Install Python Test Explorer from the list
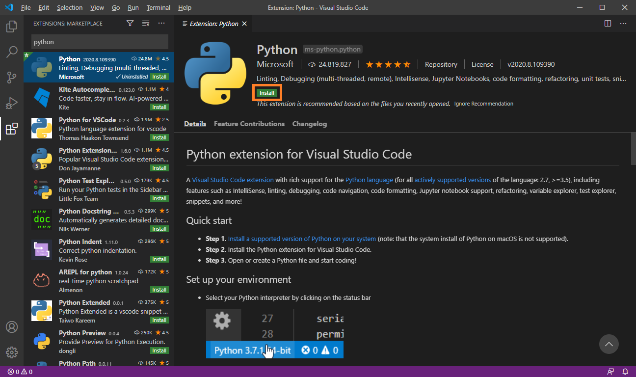The width and height of the screenshot is (636, 377). tap(159, 198)
